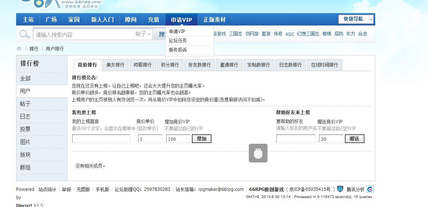Select 投票 in the ranking sidebar
The height and width of the screenshot is (207, 428).
(x=42, y=130)
